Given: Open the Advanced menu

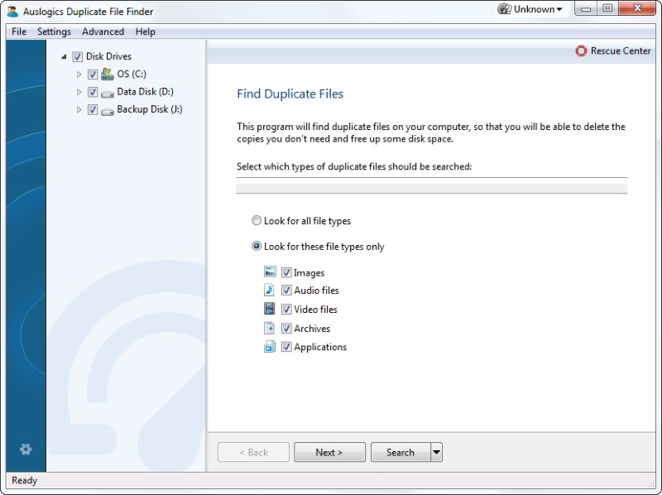Looking at the screenshot, I should point(103,31).
